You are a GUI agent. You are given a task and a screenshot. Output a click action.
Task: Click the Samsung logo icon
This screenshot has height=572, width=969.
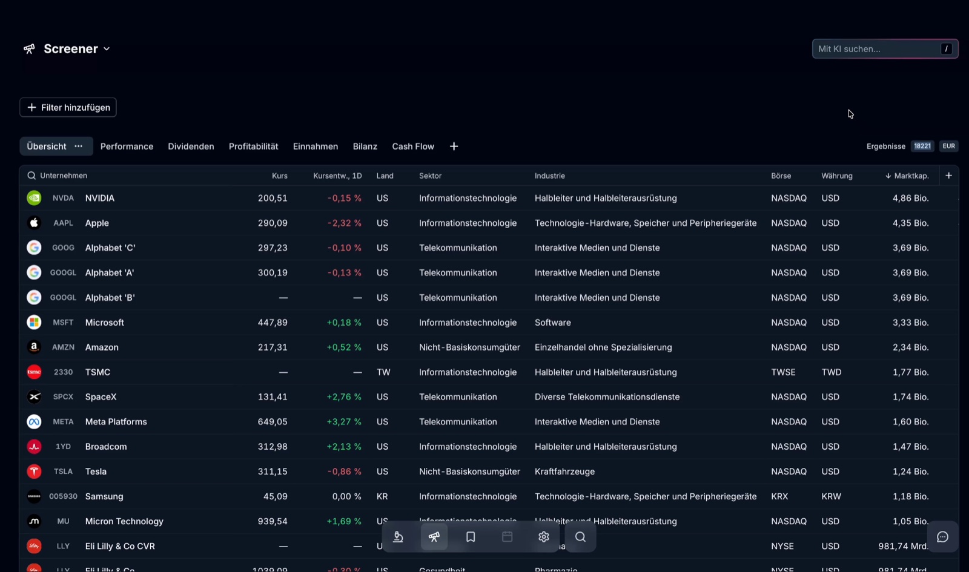pyautogui.click(x=35, y=496)
